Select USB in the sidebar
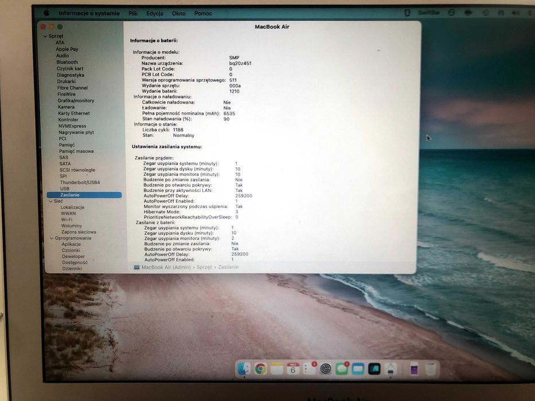Image resolution: width=535 pixels, height=401 pixels. tap(64, 188)
